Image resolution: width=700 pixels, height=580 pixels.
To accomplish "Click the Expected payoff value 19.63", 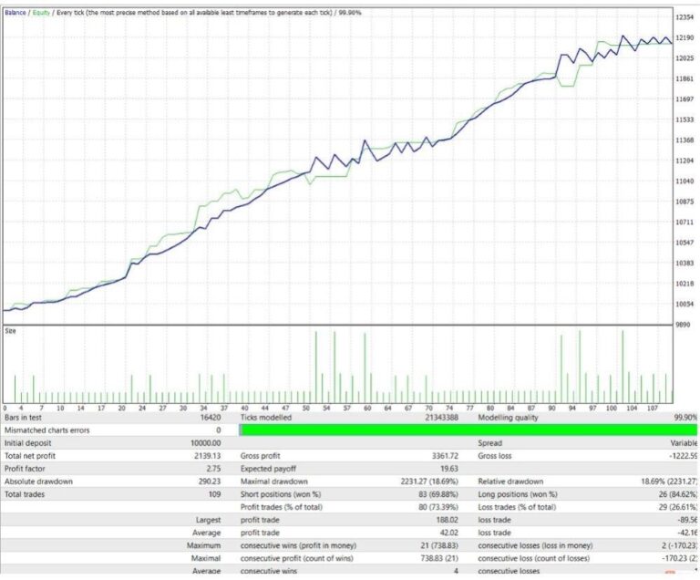I will (x=446, y=468).
